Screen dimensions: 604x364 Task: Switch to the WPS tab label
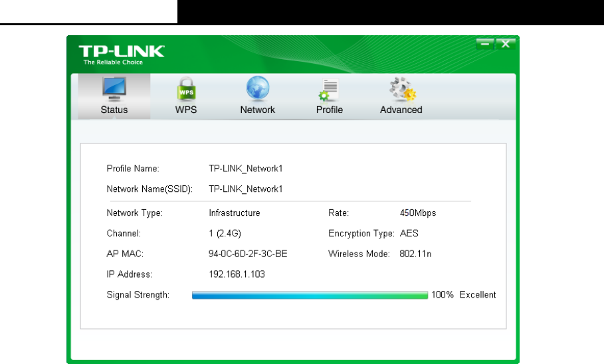[186, 110]
